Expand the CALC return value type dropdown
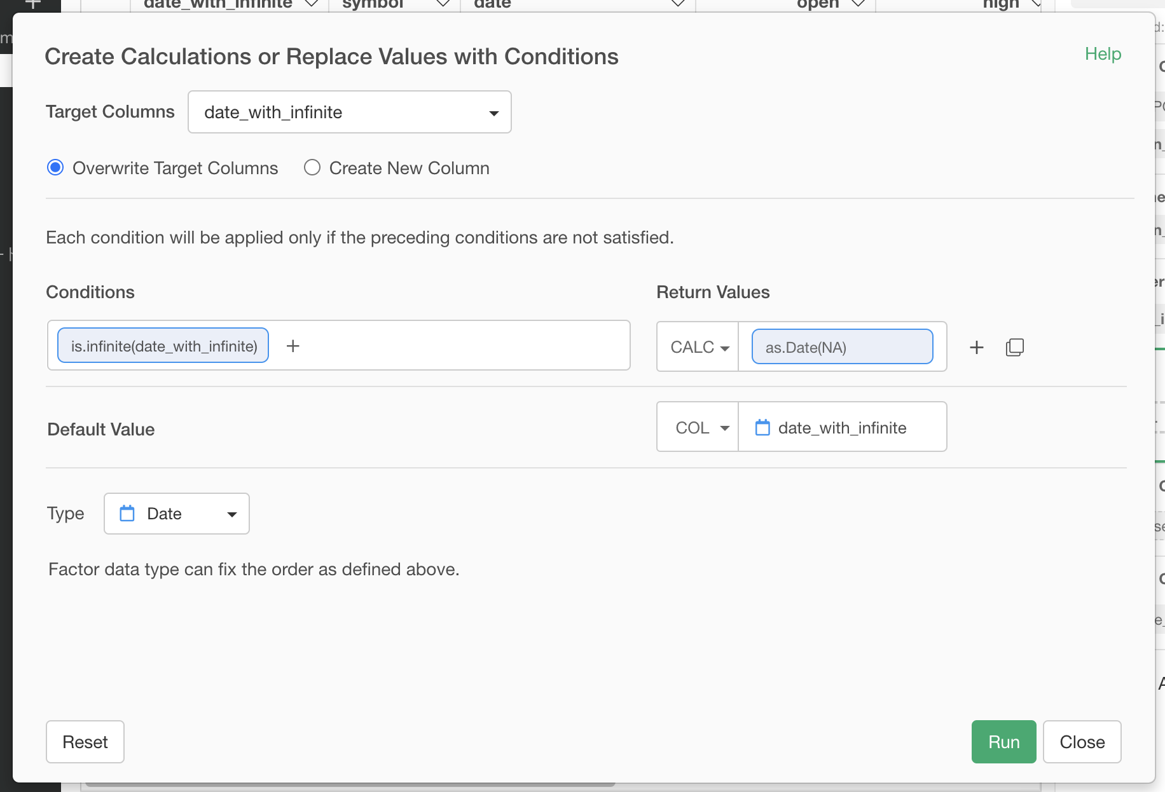Screen dimensions: 1165x792 (698, 347)
